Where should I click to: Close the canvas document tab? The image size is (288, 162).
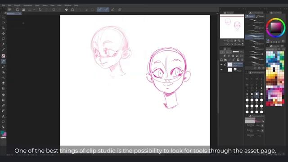point(20,14)
